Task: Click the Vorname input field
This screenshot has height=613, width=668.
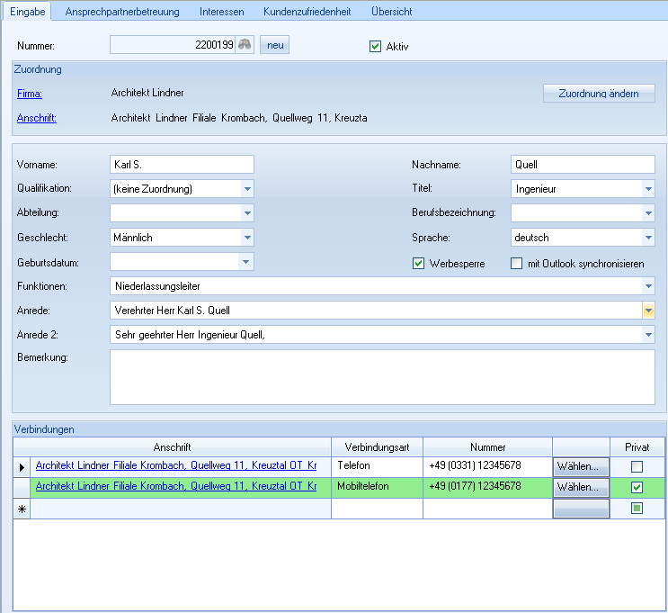Action: click(x=182, y=165)
